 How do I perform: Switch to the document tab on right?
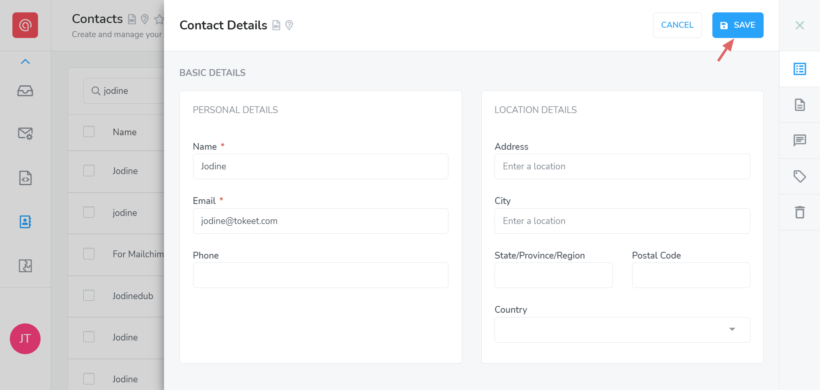tap(799, 105)
